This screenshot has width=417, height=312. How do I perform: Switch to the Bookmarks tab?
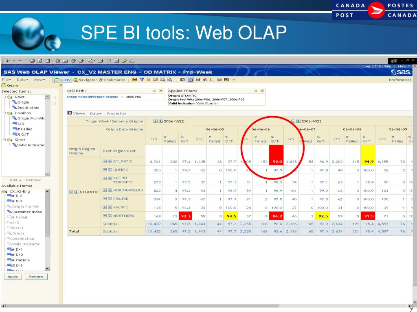coord(112,80)
